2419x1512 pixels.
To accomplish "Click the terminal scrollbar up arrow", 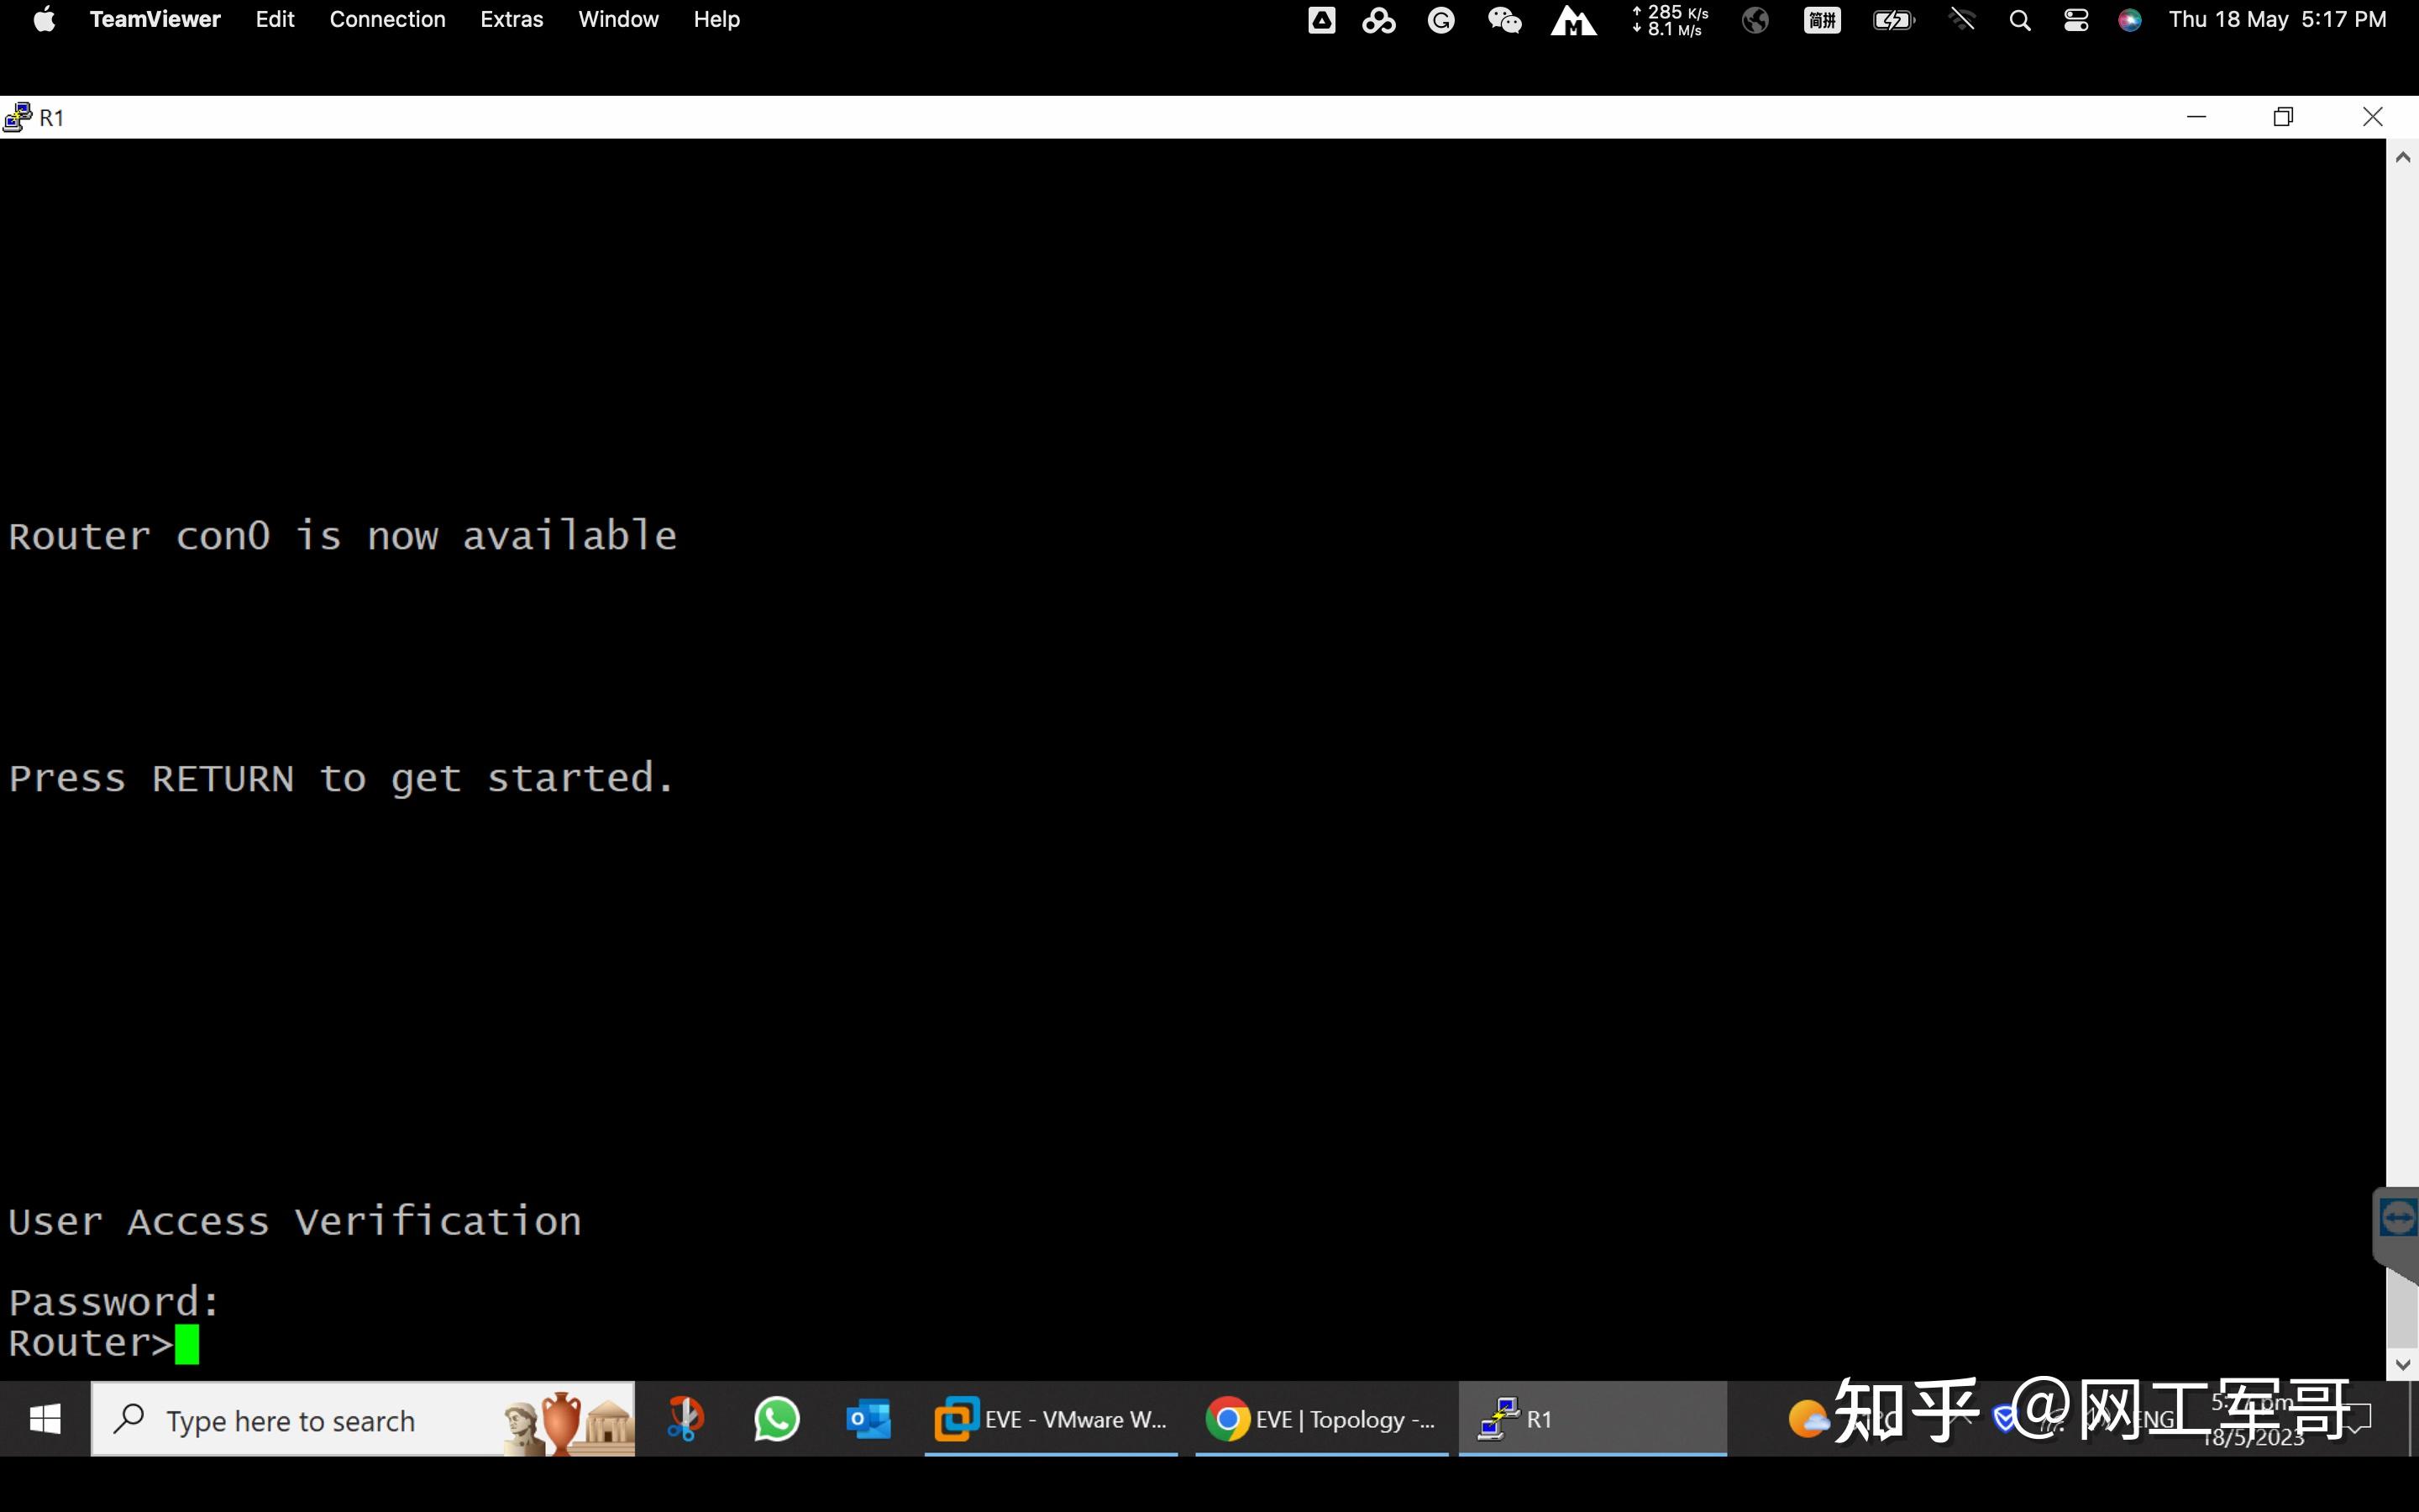I will click(x=2403, y=157).
